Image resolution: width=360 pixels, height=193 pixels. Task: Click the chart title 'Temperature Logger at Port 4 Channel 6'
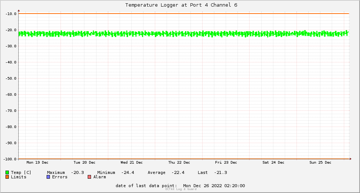tap(181, 5)
